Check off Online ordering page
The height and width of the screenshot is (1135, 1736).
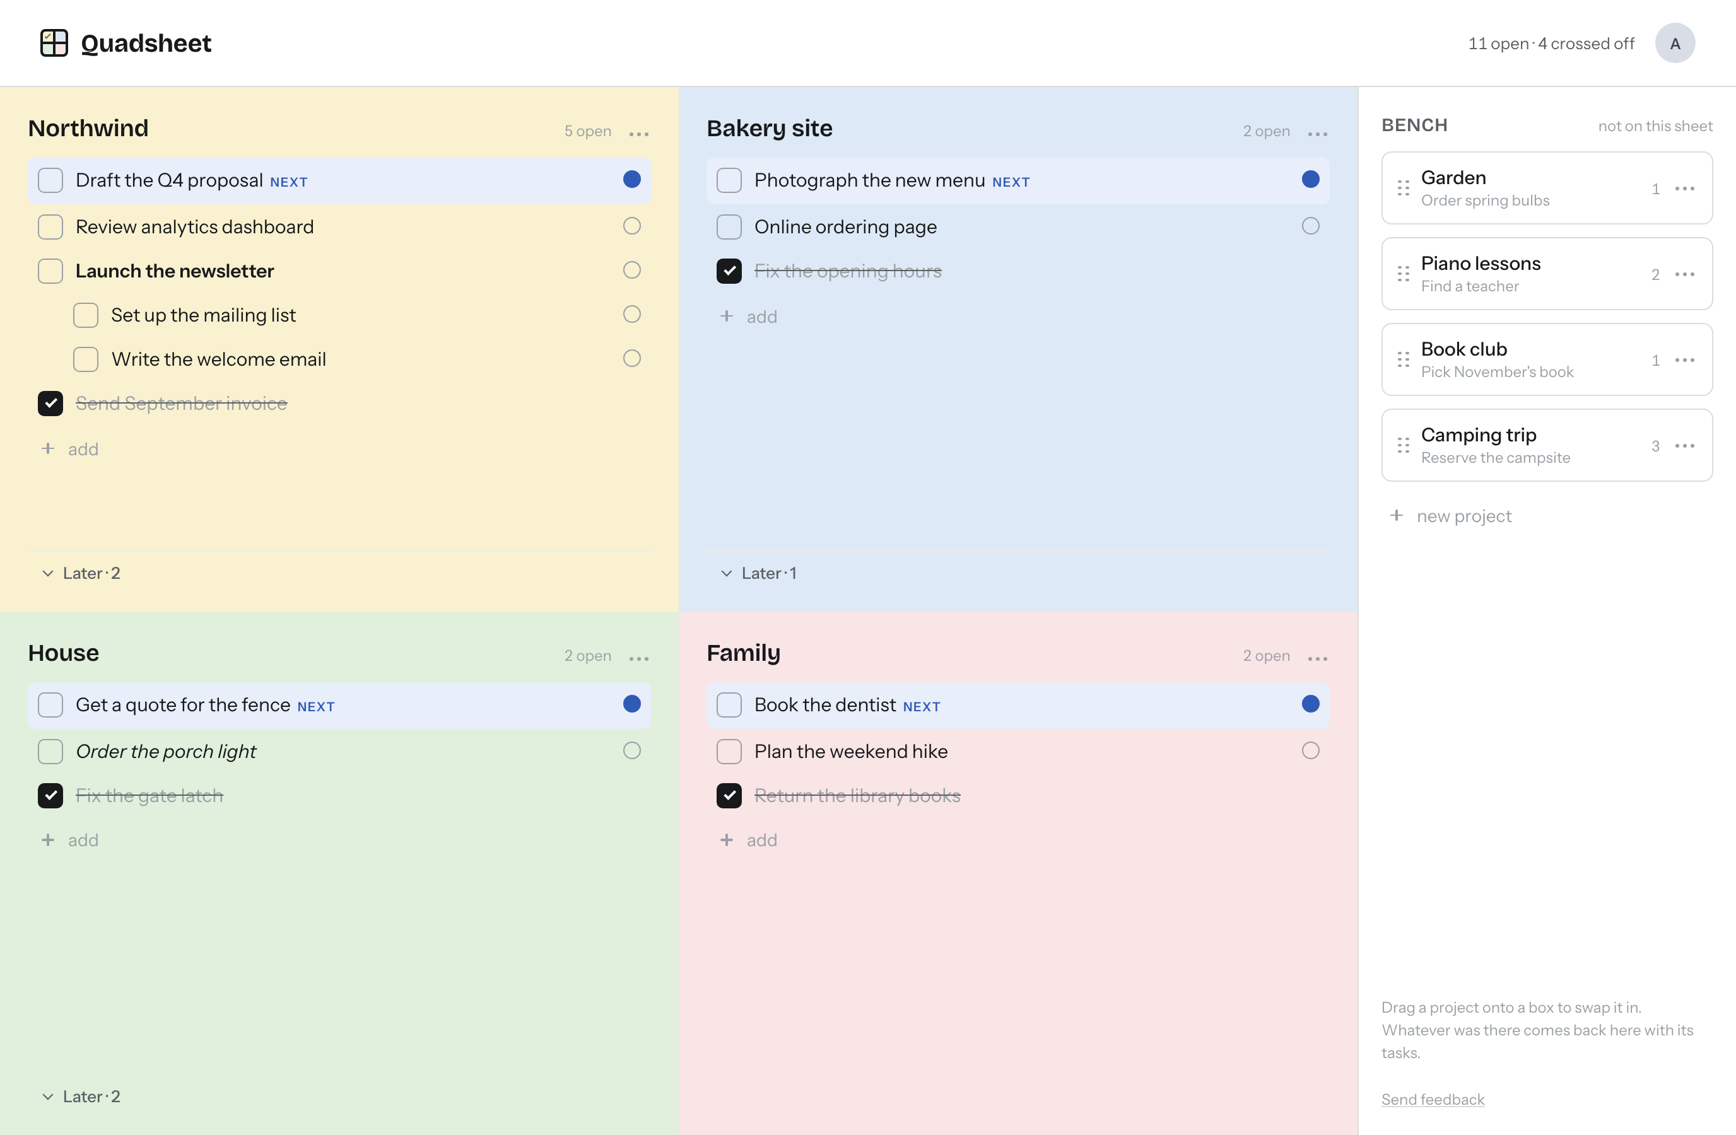(729, 227)
